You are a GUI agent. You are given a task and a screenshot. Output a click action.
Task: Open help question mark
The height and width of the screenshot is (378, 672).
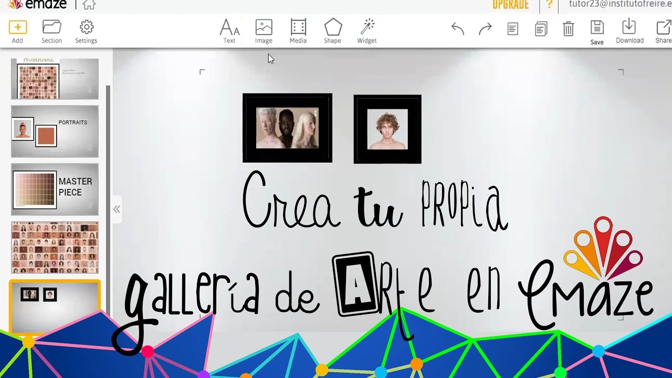549,5
